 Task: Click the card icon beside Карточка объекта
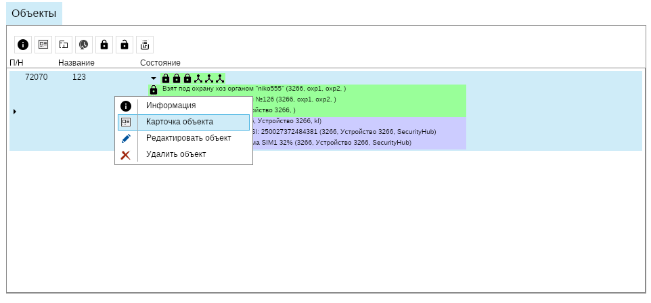[x=126, y=122]
